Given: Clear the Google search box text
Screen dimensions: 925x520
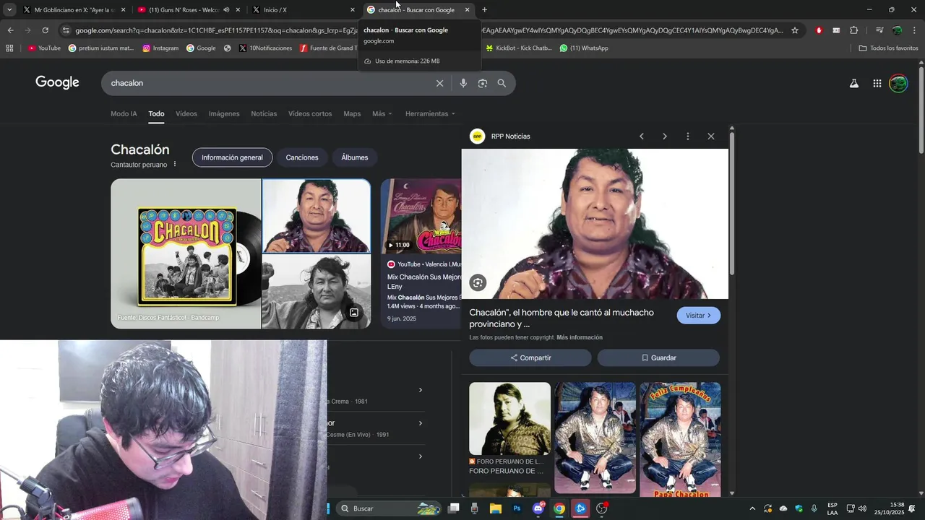Looking at the screenshot, I should [439, 83].
